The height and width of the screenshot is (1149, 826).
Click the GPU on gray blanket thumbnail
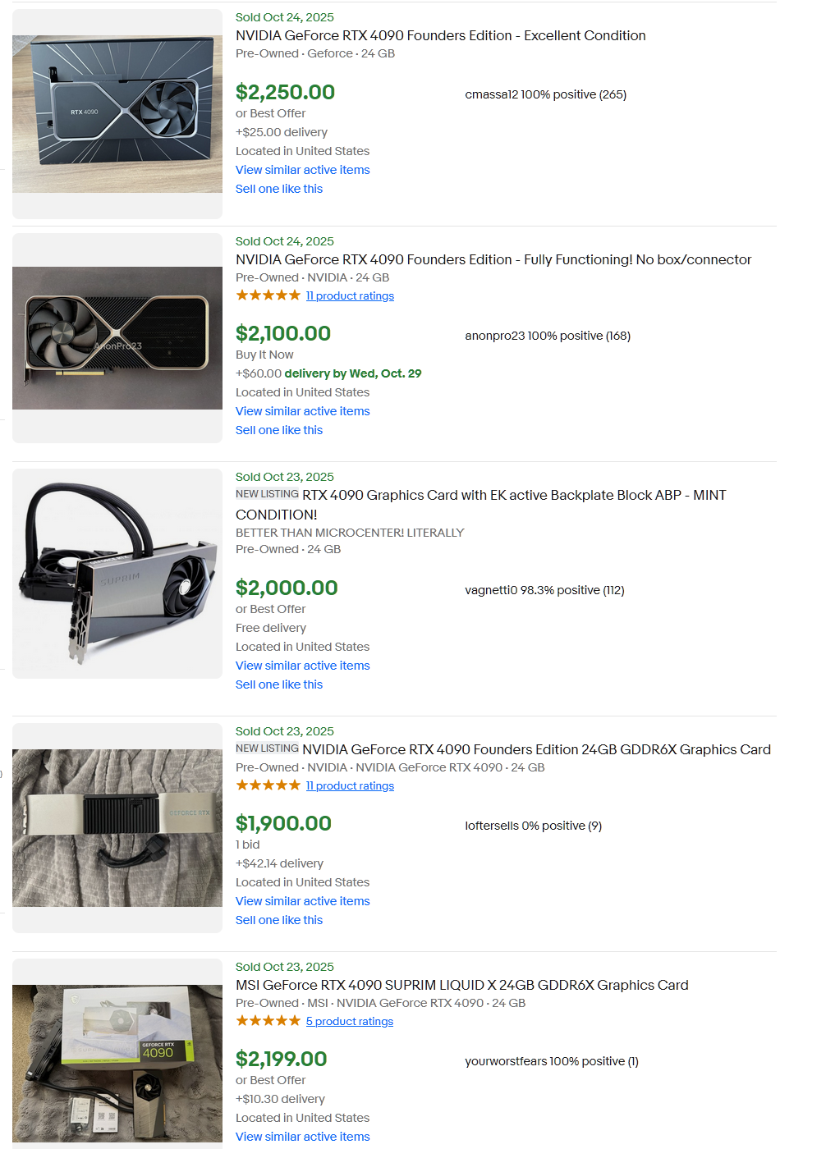(117, 828)
